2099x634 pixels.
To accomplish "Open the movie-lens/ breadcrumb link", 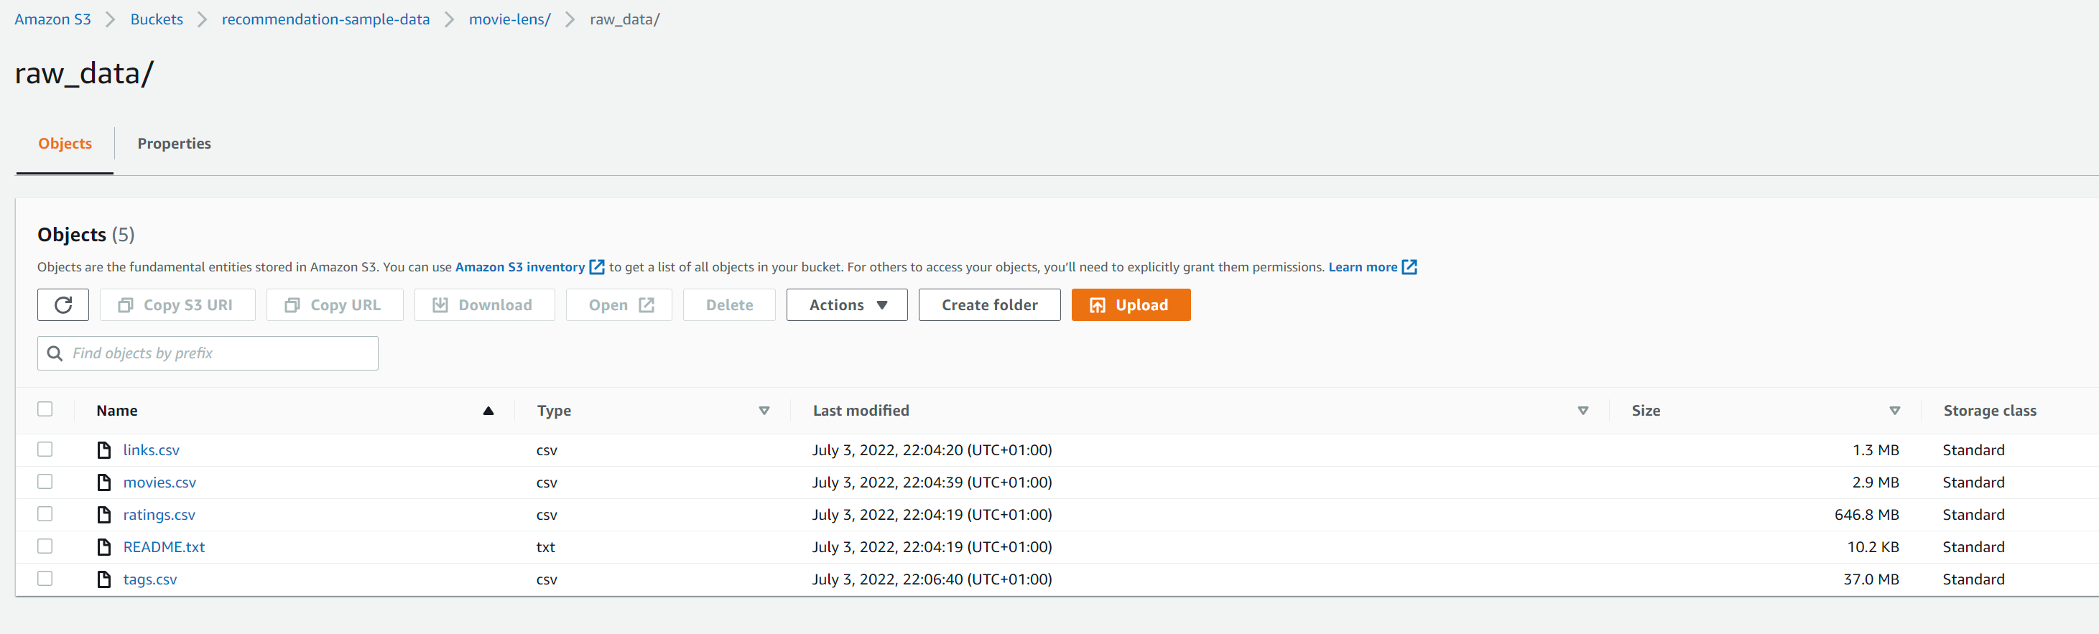I will pos(509,19).
